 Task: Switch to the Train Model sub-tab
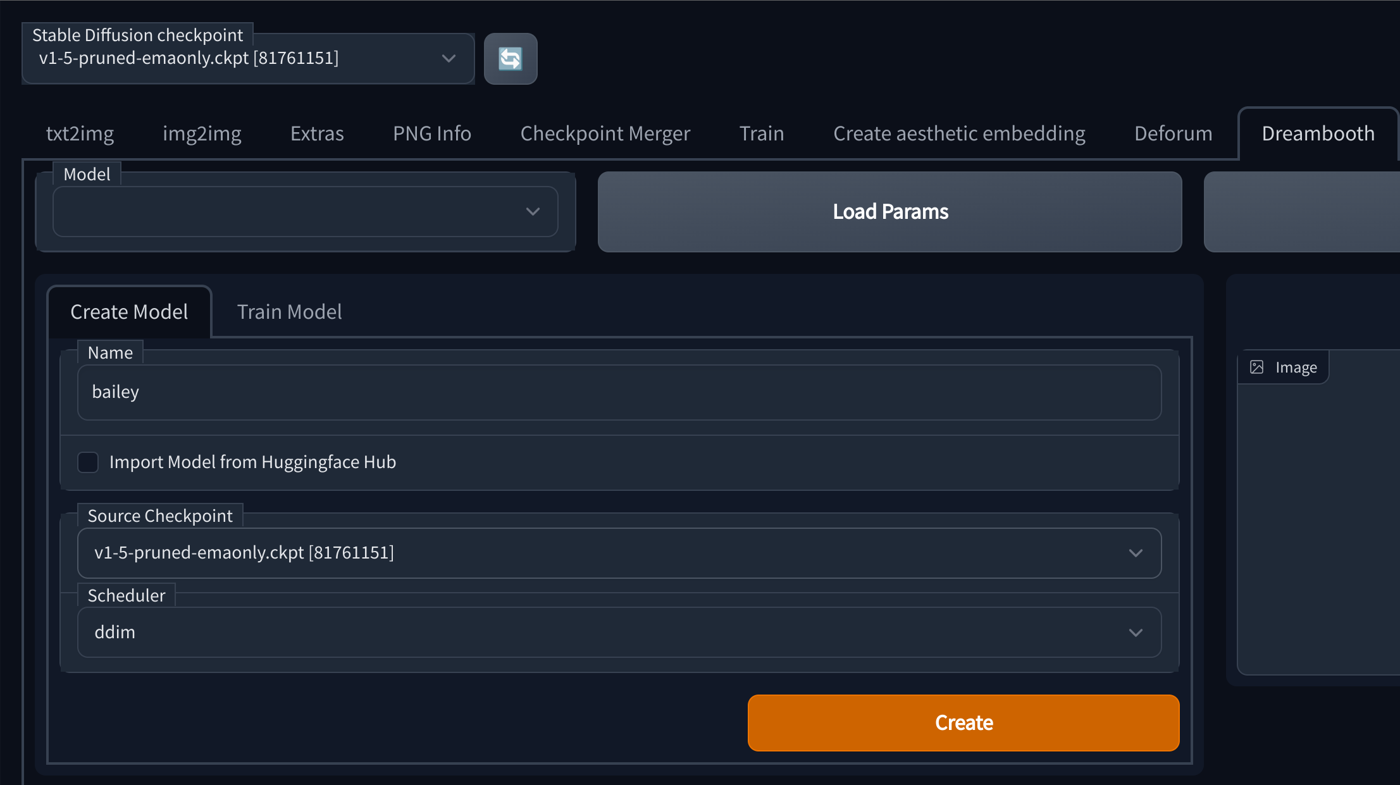[289, 312]
